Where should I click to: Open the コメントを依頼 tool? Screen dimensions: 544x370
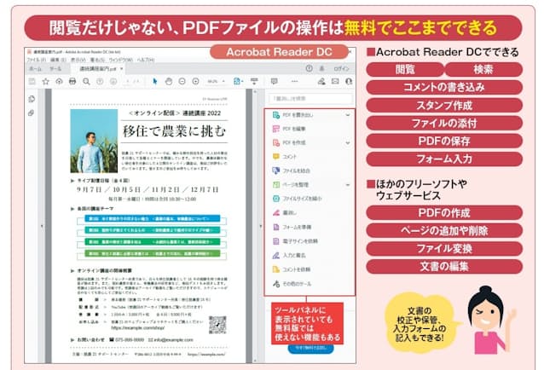tap(292, 269)
